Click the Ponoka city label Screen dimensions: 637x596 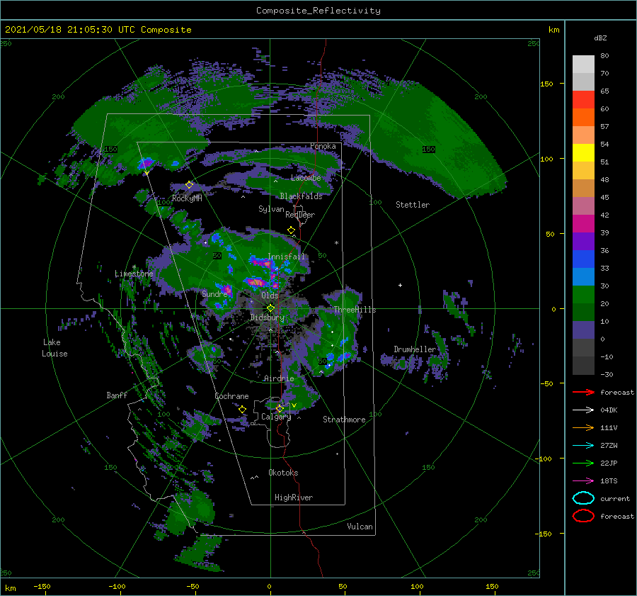[323, 146]
